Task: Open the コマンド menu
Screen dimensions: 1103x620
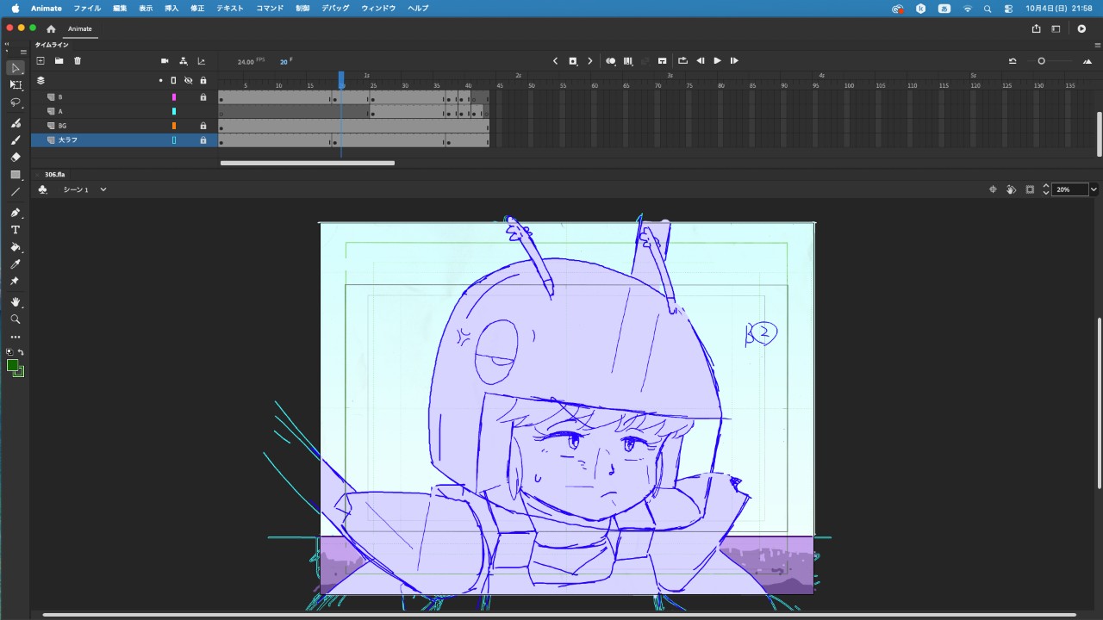Action: click(270, 9)
